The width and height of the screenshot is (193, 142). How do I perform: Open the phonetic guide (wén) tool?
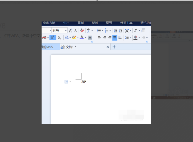(88, 30)
